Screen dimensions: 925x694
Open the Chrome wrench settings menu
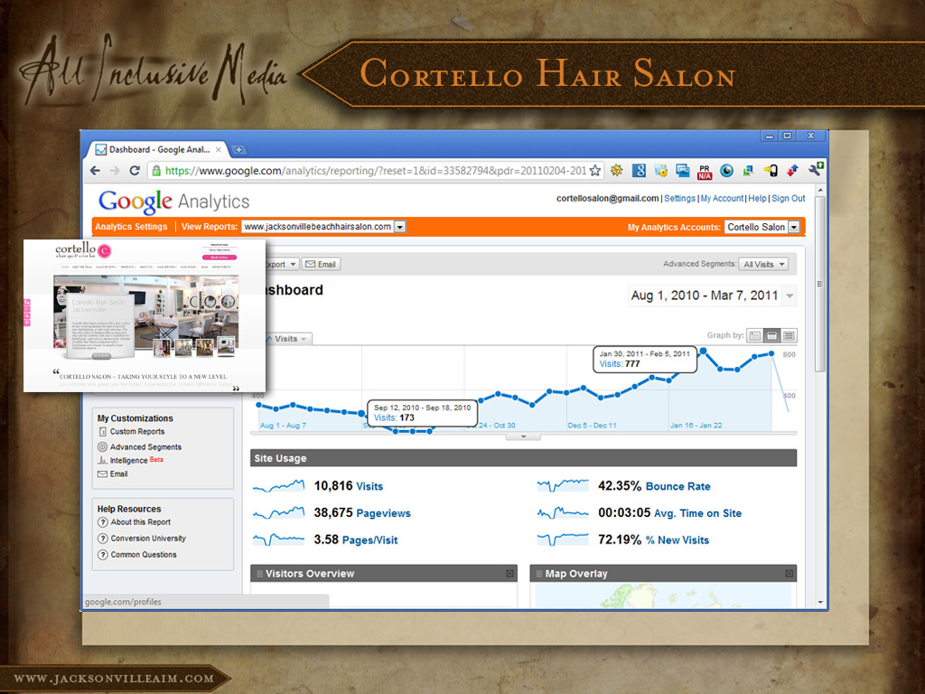(x=814, y=170)
